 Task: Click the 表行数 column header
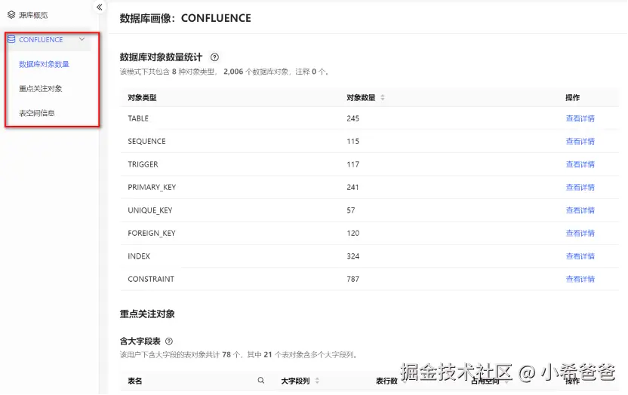point(386,381)
